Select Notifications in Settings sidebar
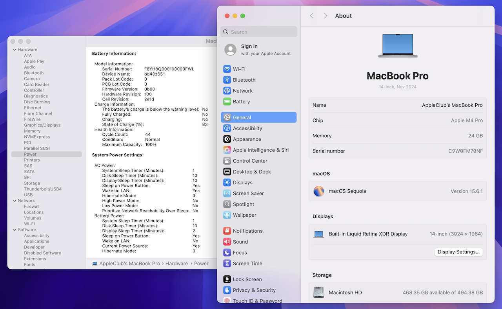The image size is (502, 309). point(247,231)
